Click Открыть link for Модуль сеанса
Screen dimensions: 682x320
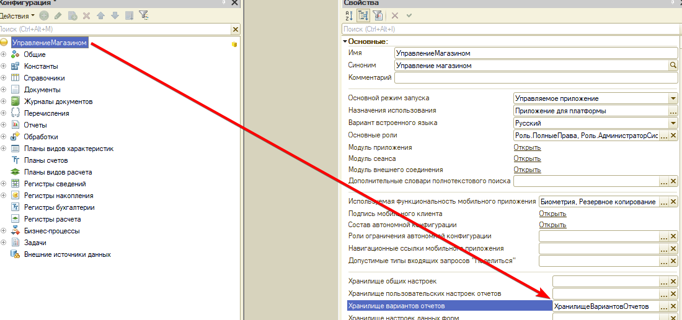pyautogui.click(x=527, y=158)
